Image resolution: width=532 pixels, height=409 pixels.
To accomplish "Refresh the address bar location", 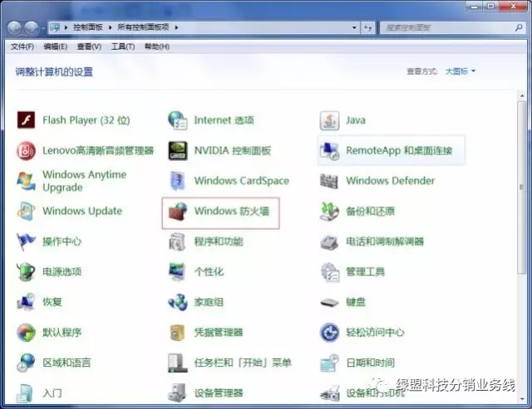I will click(367, 27).
